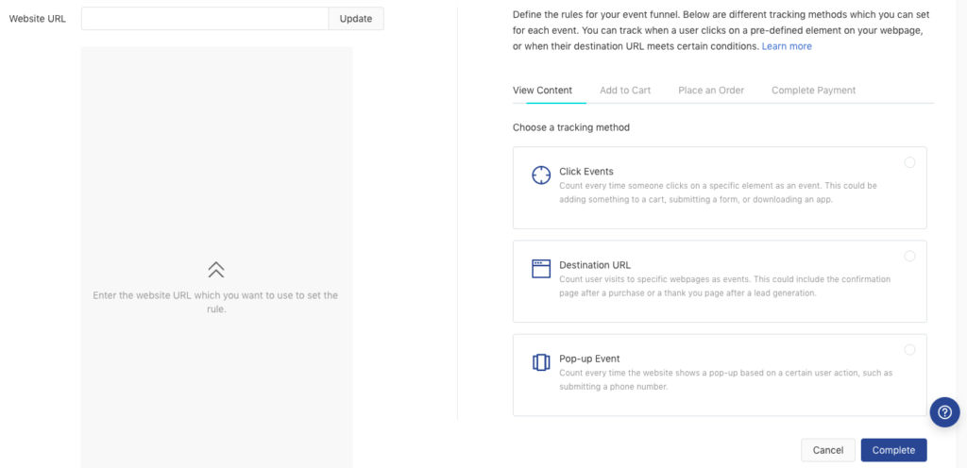Viewport: 967px width, 468px height.
Task: Click the 'Choose a tracking method' heading
Action: [571, 127]
